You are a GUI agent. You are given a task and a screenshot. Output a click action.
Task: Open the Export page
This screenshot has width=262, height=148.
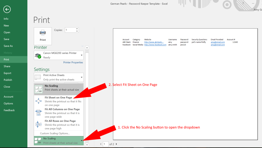pos(7,73)
